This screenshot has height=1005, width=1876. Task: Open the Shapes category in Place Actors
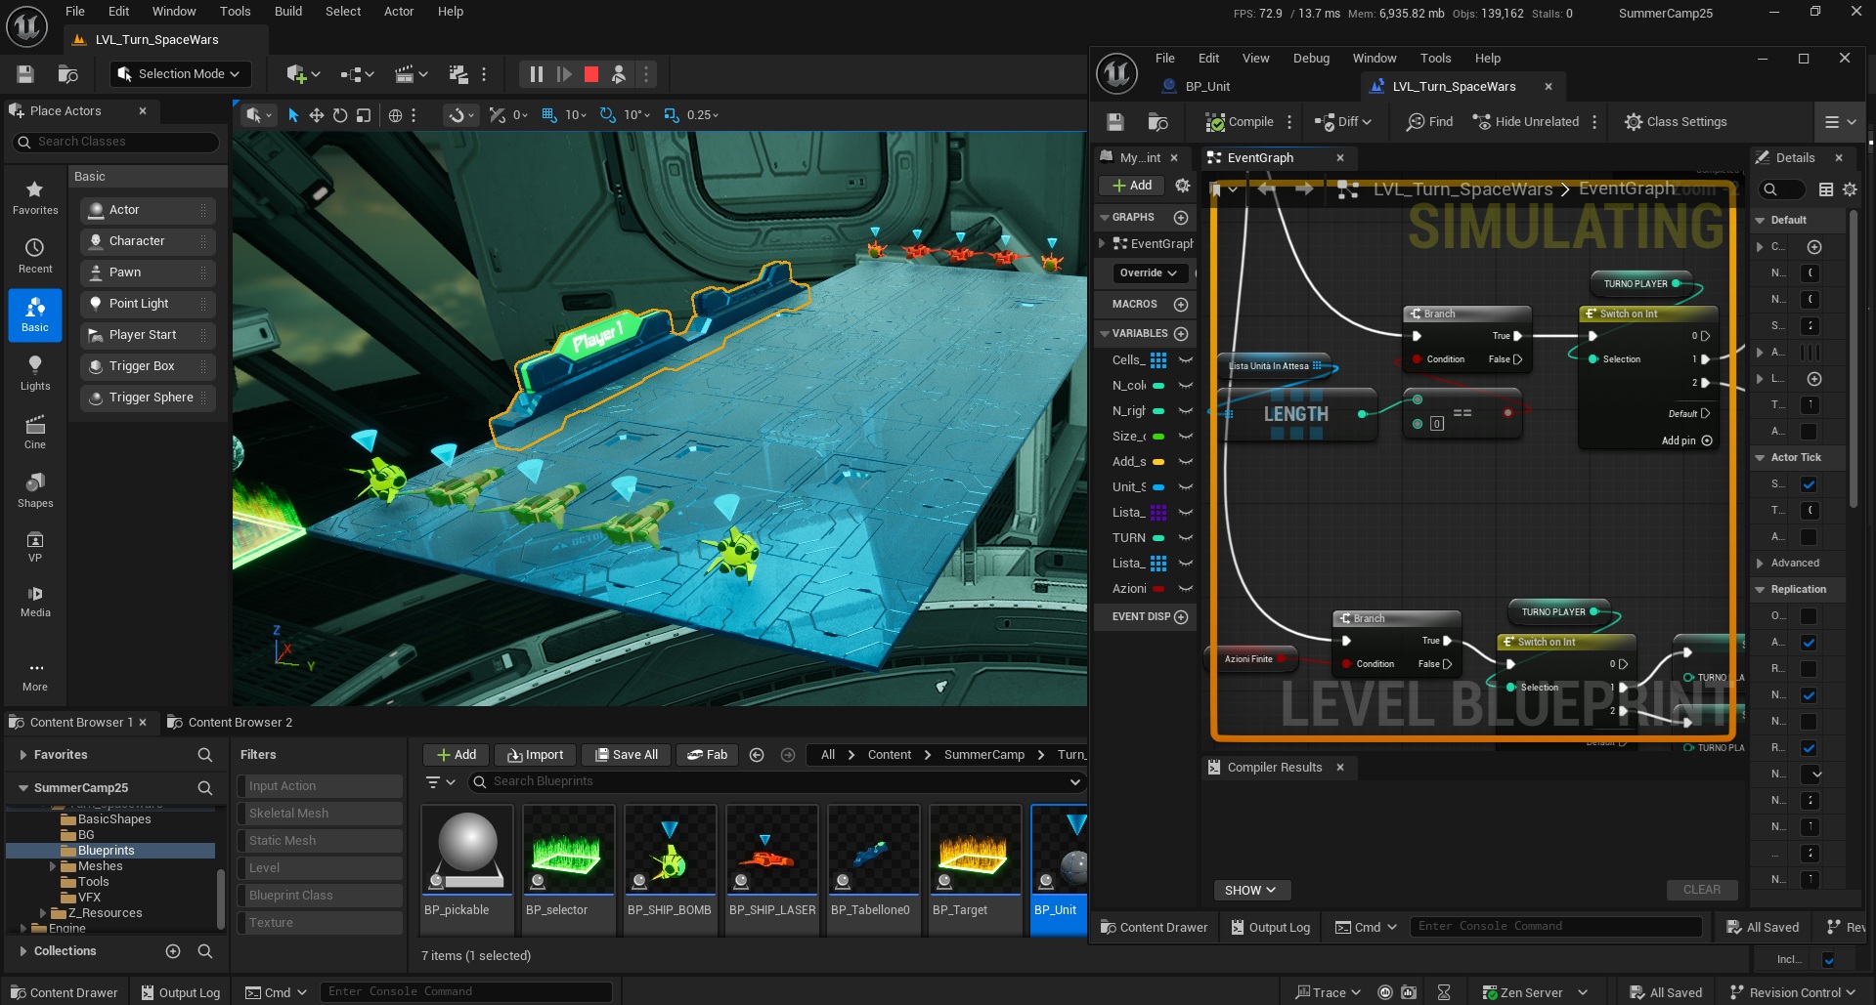click(35, 490)
